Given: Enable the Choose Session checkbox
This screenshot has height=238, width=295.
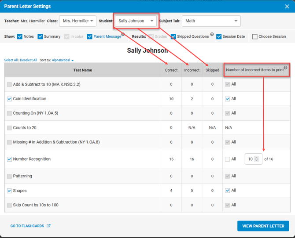Looking at the screenshot, I should click(x=254, y=36).
